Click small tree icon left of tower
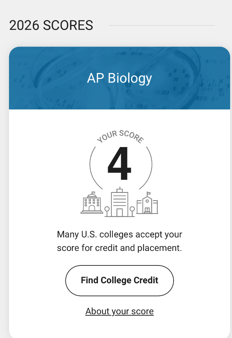Image resolution: width=232 pixels, height=338 pixels. coord(107,211)
